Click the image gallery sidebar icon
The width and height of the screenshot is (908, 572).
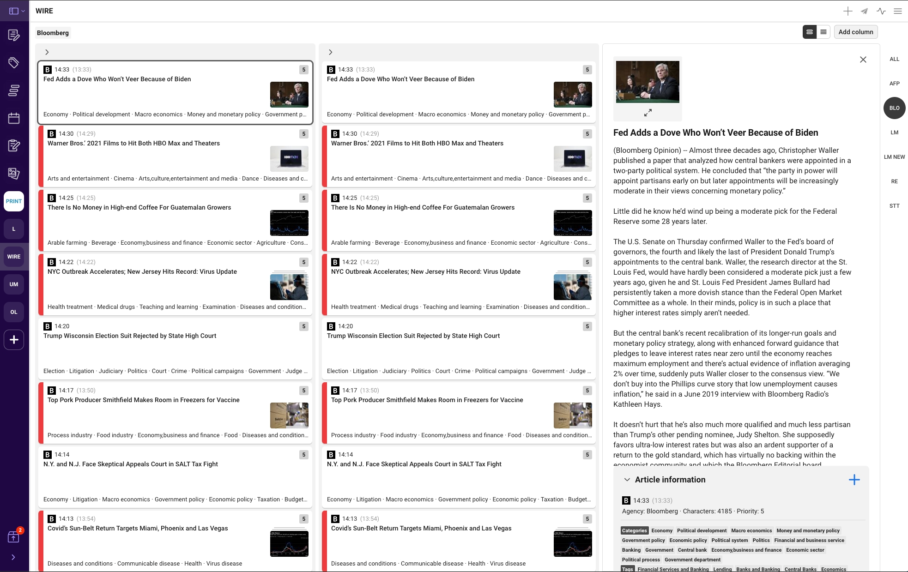point(14,174)
